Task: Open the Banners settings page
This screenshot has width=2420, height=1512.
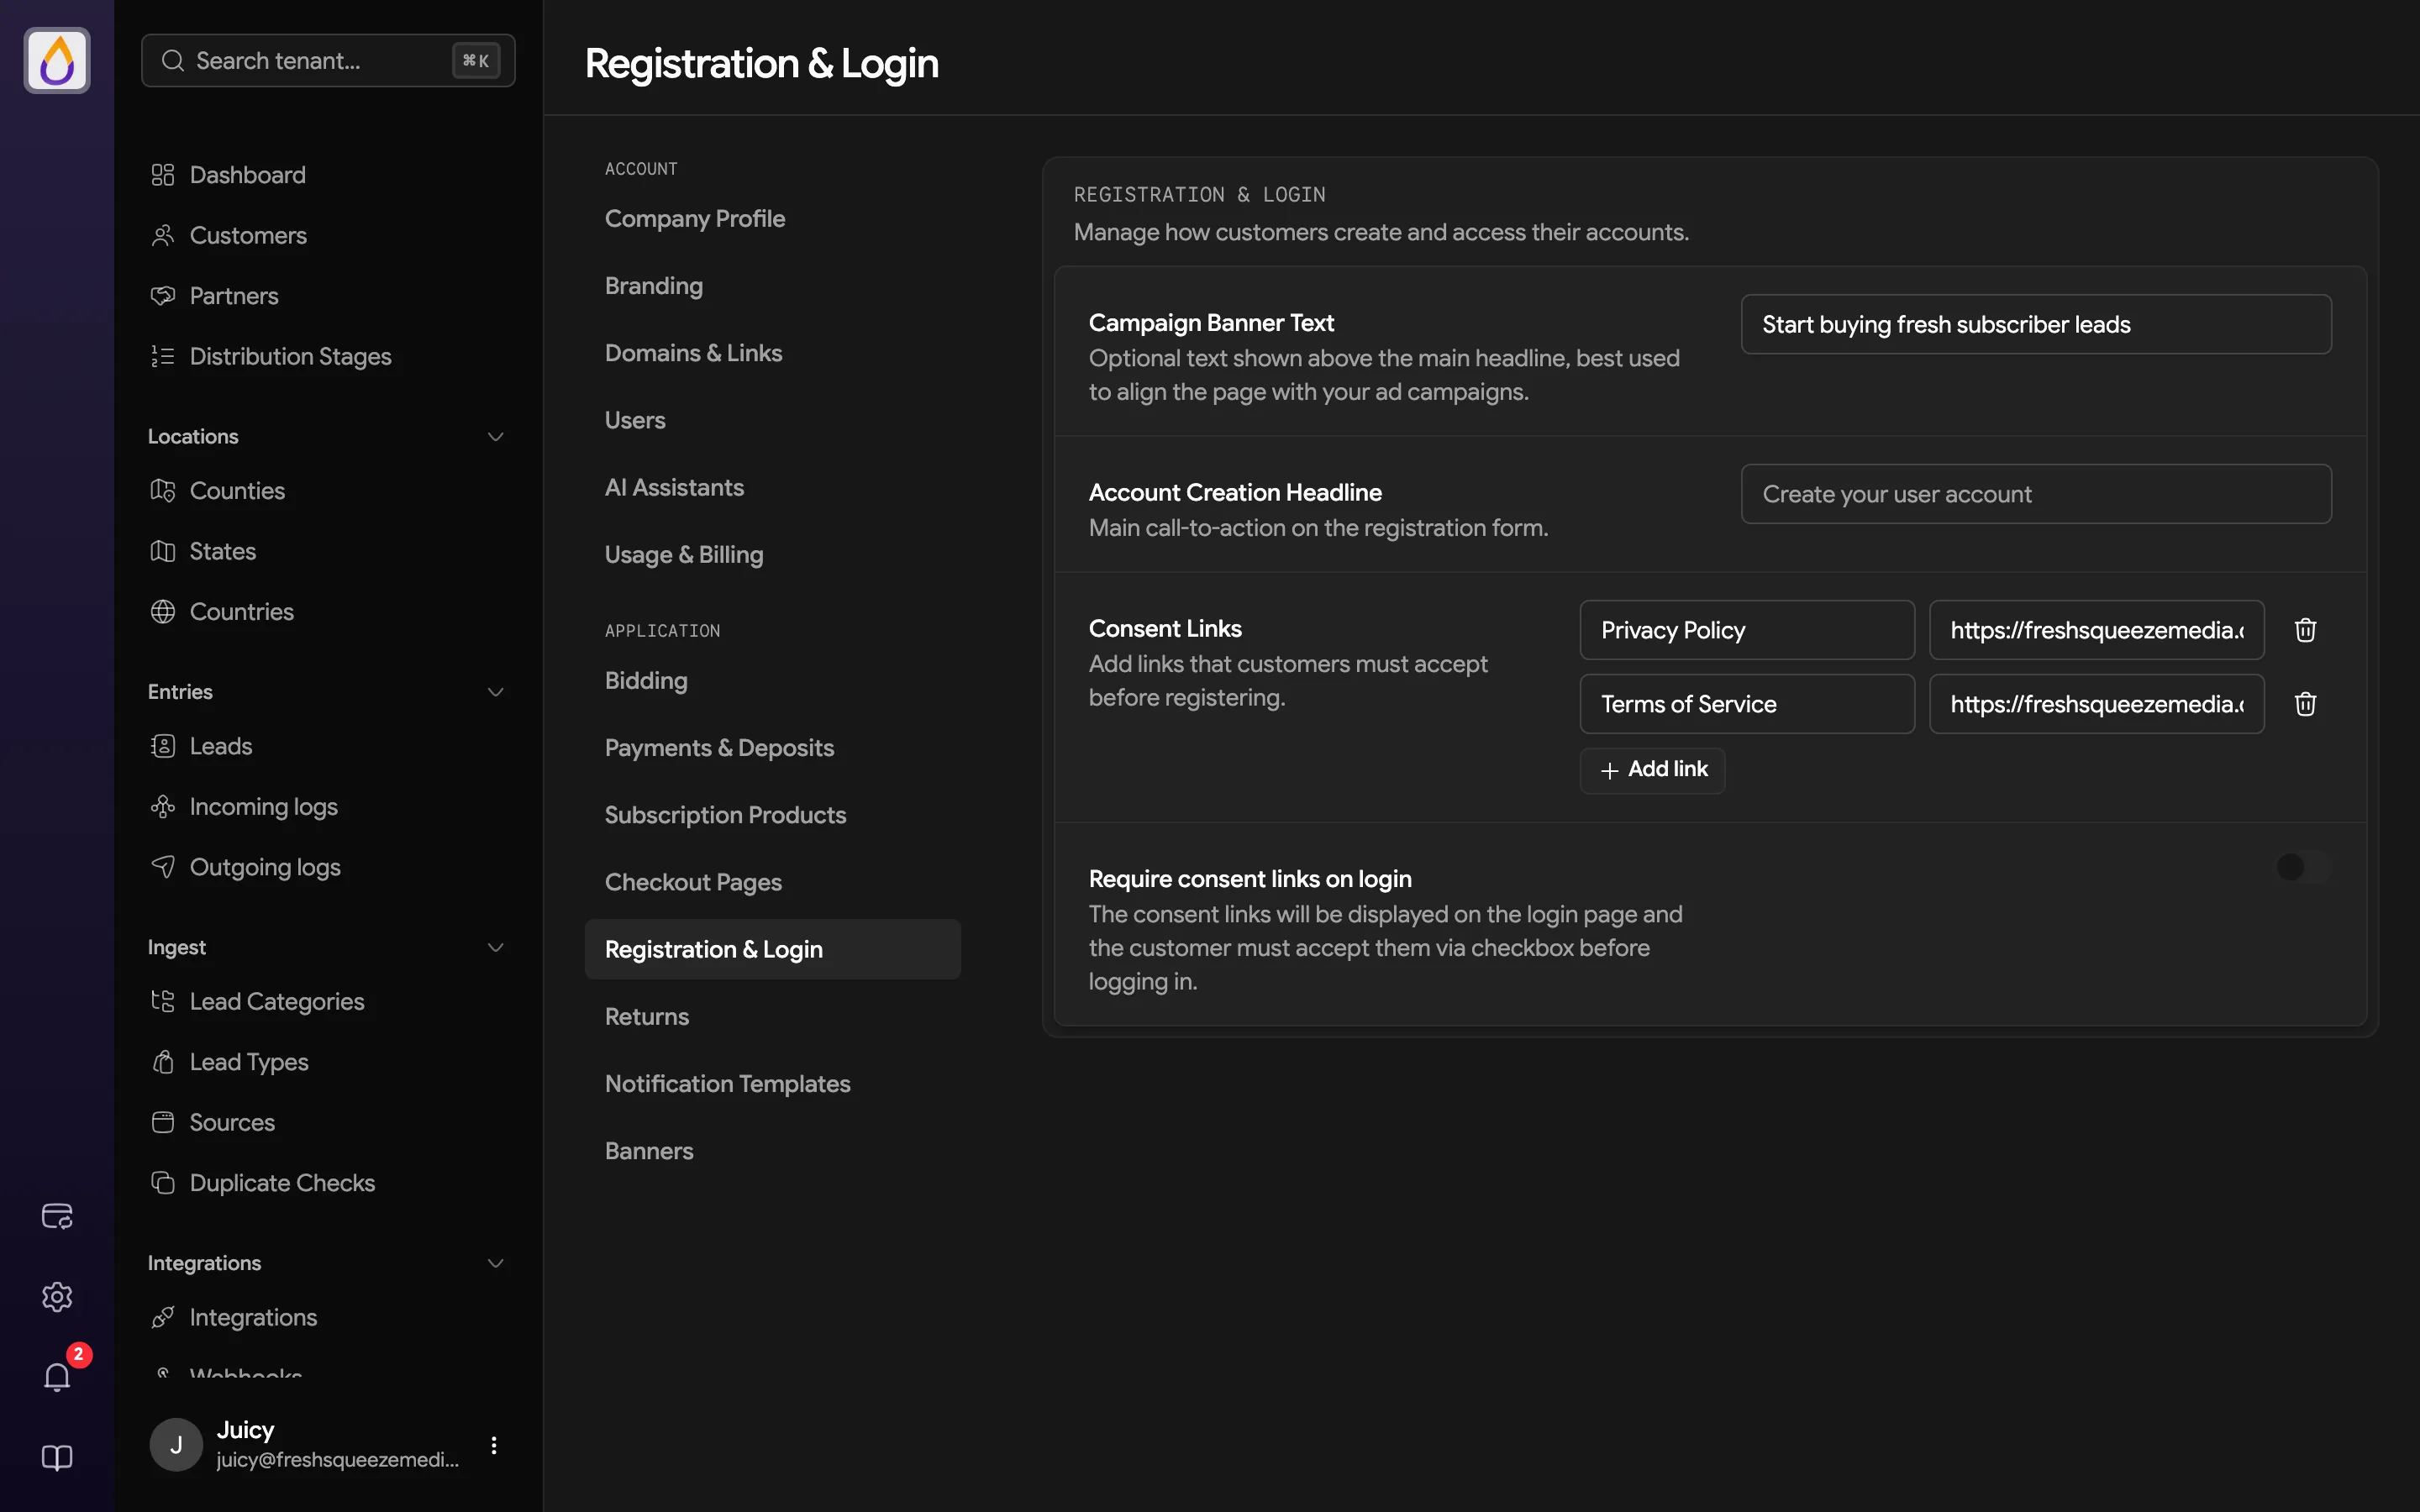Action: point(772,1151)
